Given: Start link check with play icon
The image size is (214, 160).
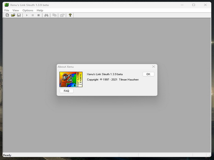Looking at the screenshot, I should pos(27,15).
